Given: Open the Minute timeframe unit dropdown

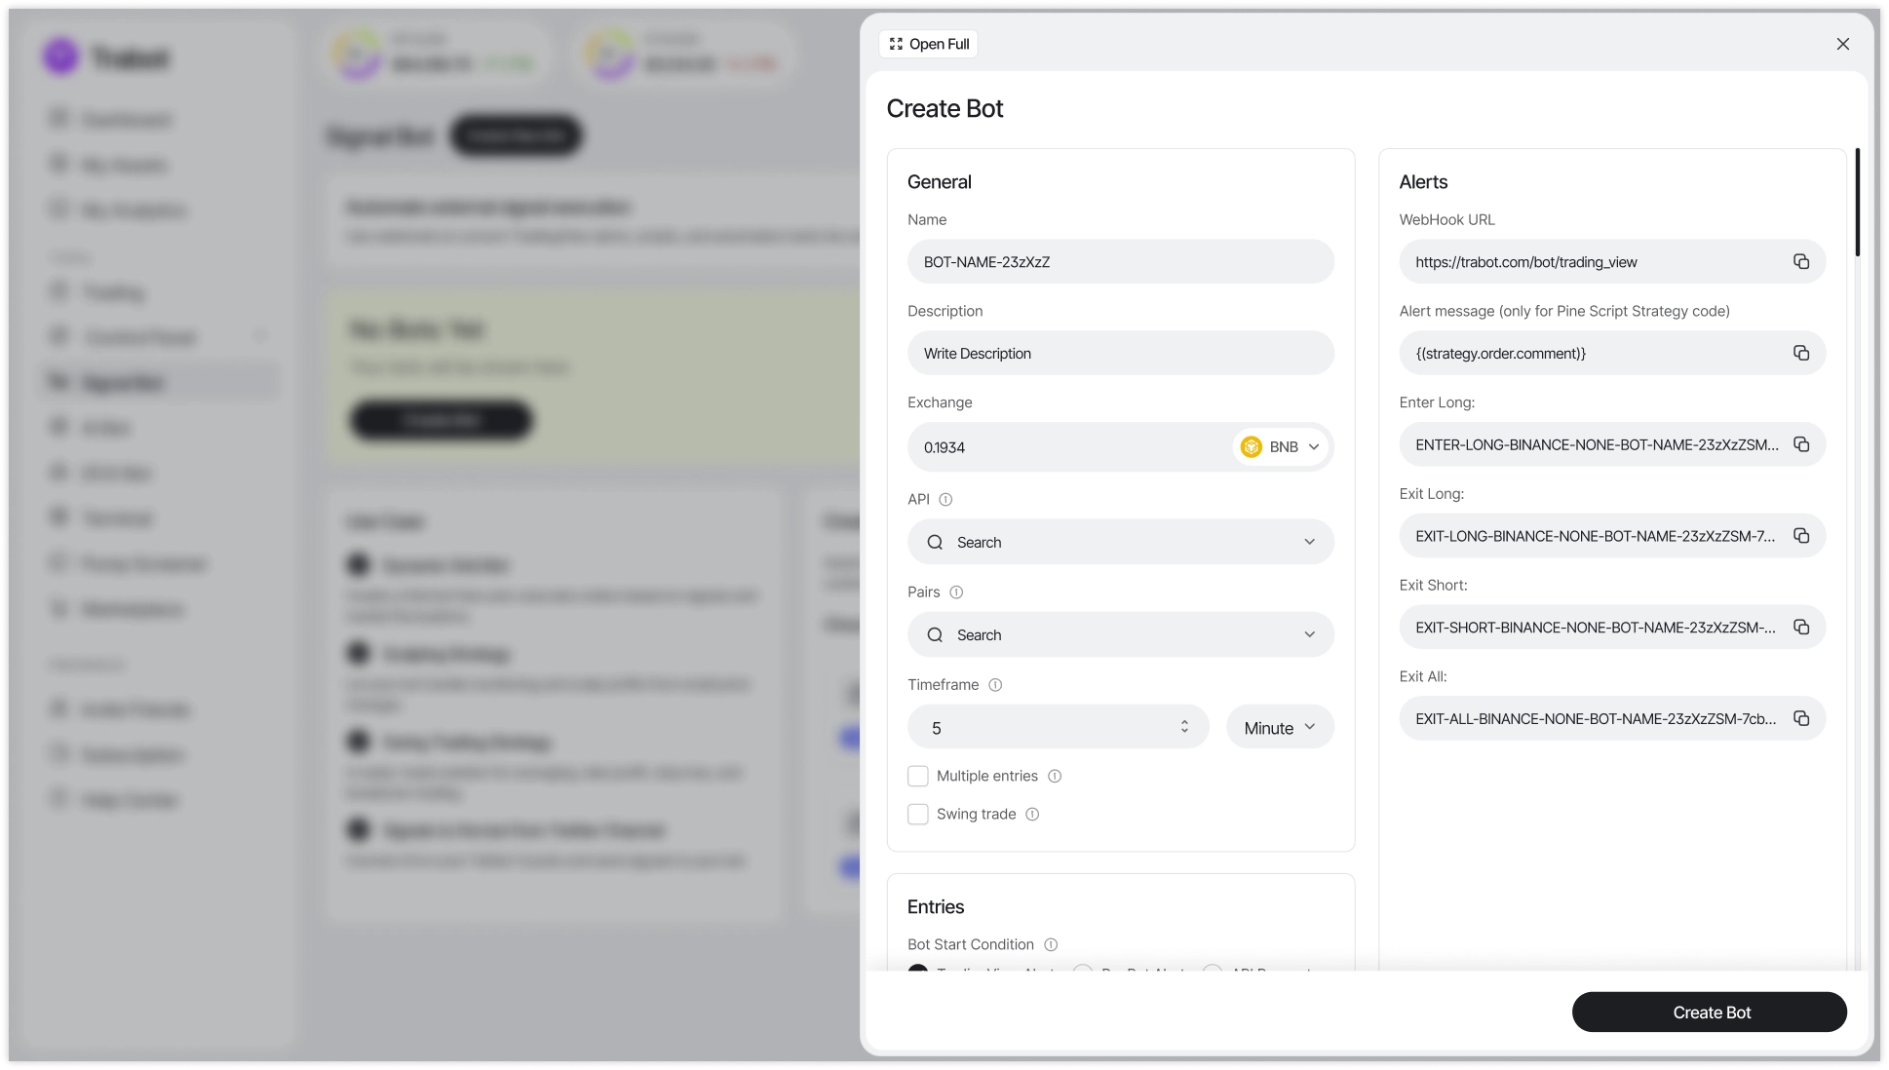Looking at the screenshot, I should point(1279,727).
